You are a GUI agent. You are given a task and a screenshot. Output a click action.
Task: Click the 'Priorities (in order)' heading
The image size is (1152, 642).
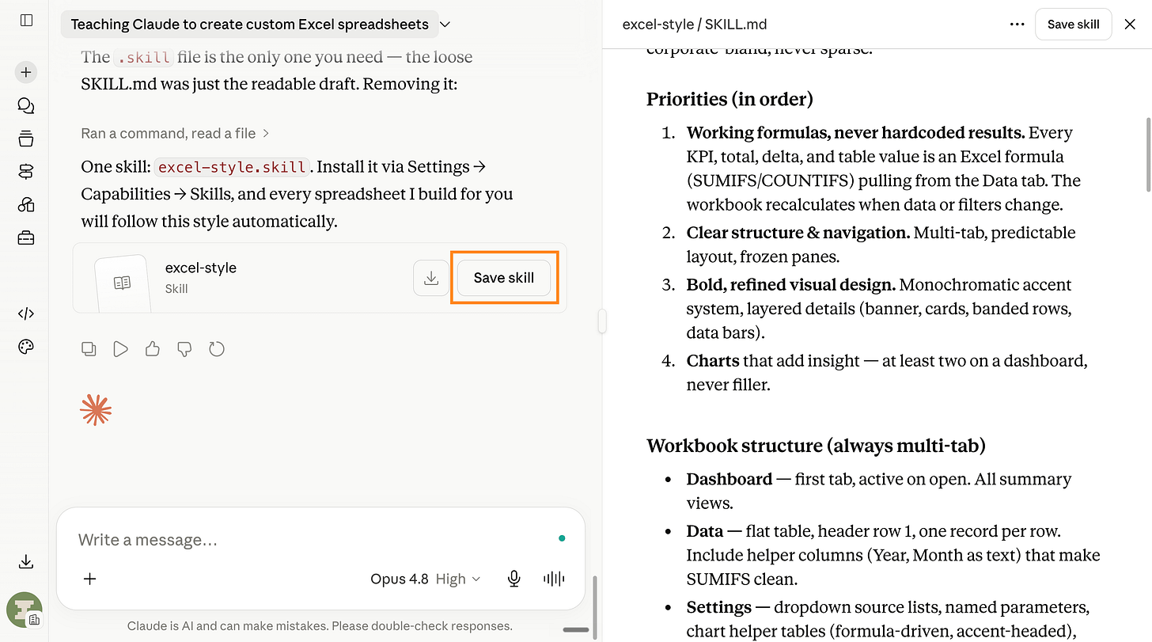[x=730, y=99]
